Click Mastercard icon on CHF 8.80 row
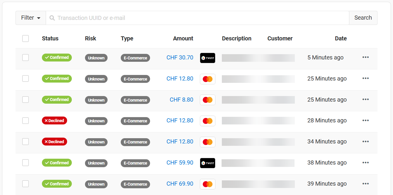This screenshot has width=393, height=195. pos(207,100)
